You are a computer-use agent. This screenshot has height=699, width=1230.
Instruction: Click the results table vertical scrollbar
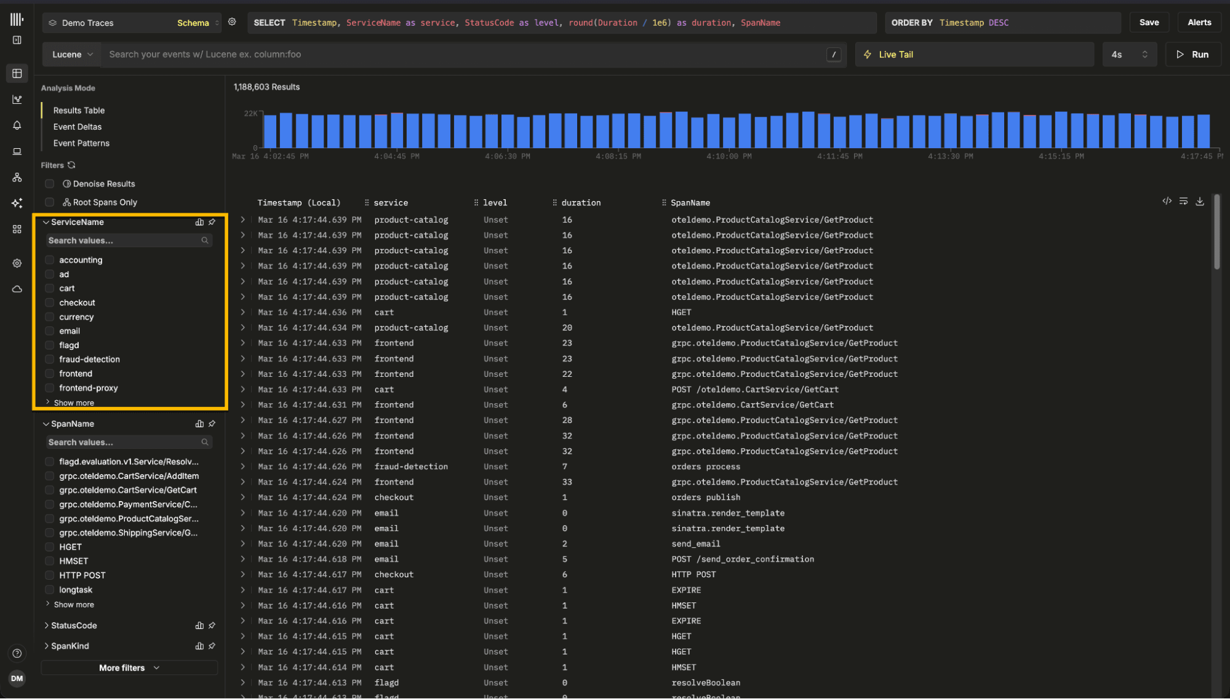point(1216,232)
